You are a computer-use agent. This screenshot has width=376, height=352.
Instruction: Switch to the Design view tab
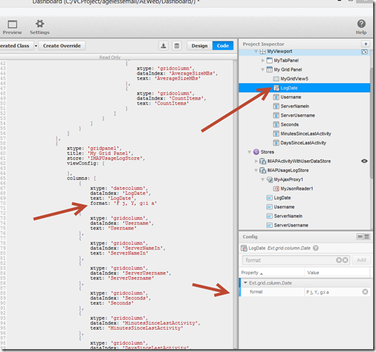pos(199,46)
